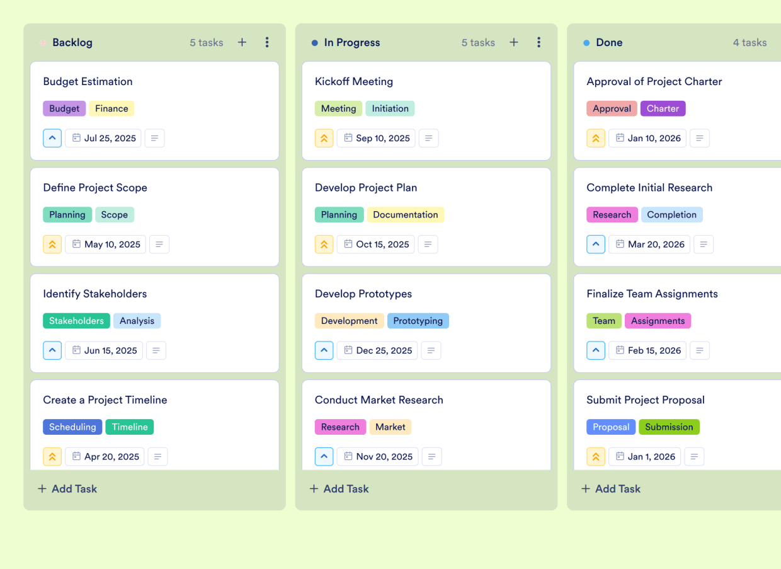Click the Done column title
The width and height of the screenshot is (781, 569).
[609, 42]
